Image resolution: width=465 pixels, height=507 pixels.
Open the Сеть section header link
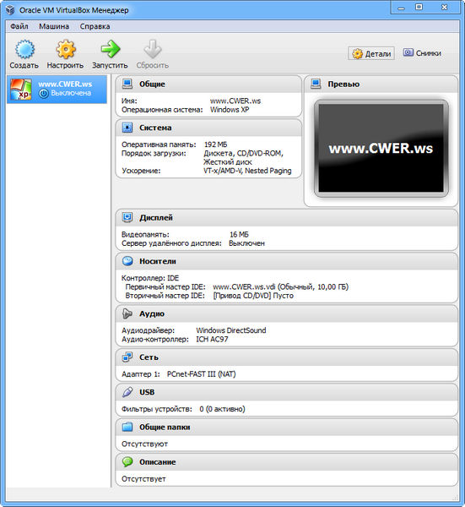click(149, 357)
